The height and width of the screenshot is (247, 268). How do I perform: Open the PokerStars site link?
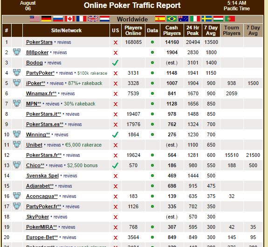click(39, 42)
